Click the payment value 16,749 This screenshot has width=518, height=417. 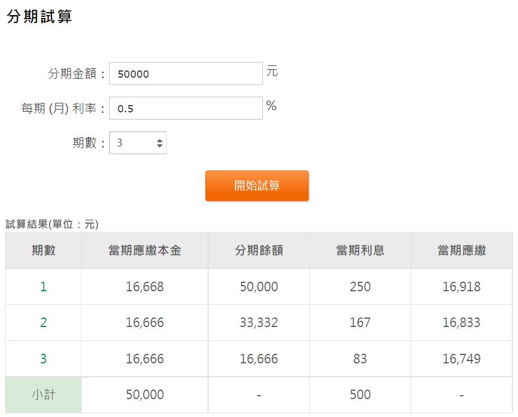[462, 358]
